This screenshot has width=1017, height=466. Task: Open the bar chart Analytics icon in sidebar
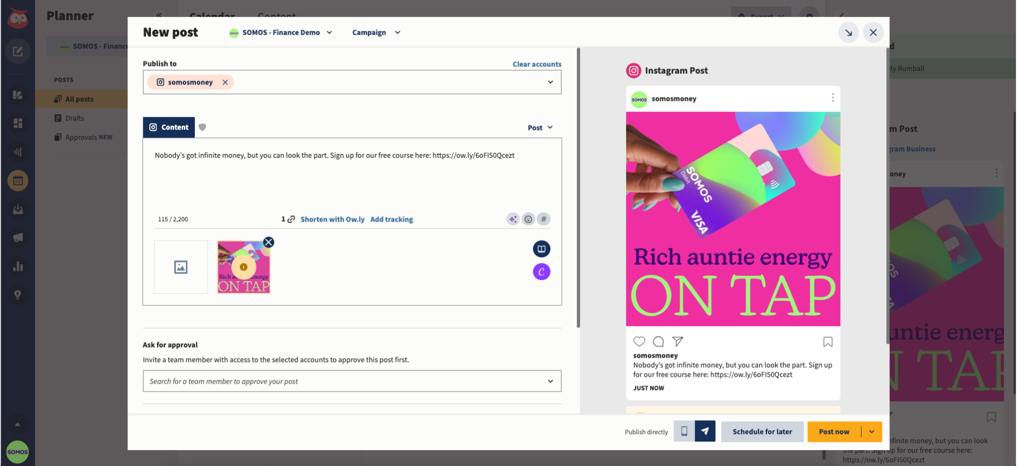click(x=18, y=266)
